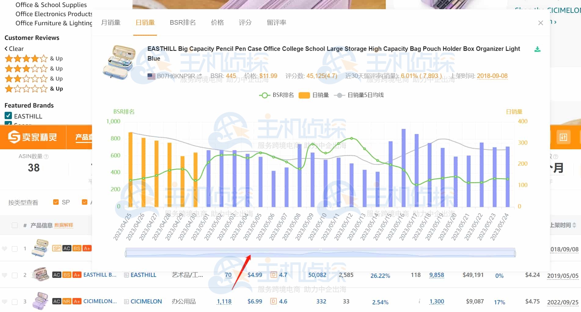Click row 3 purple pencil case thumbnail
Viewport: 581px width, 312px height.
[40, 301]
